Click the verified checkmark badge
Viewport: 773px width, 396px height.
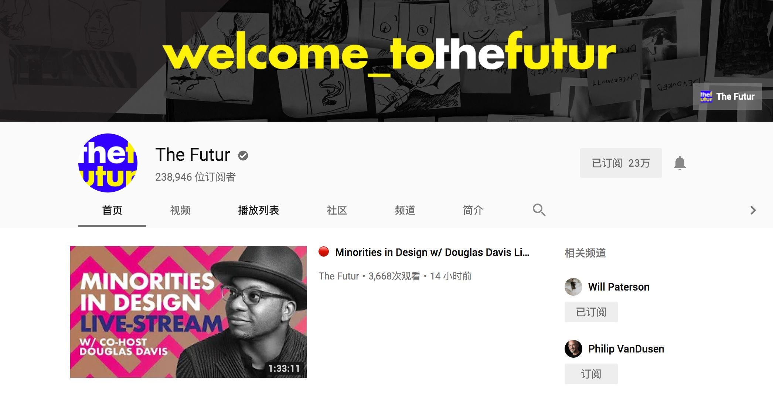click(243, 156)
